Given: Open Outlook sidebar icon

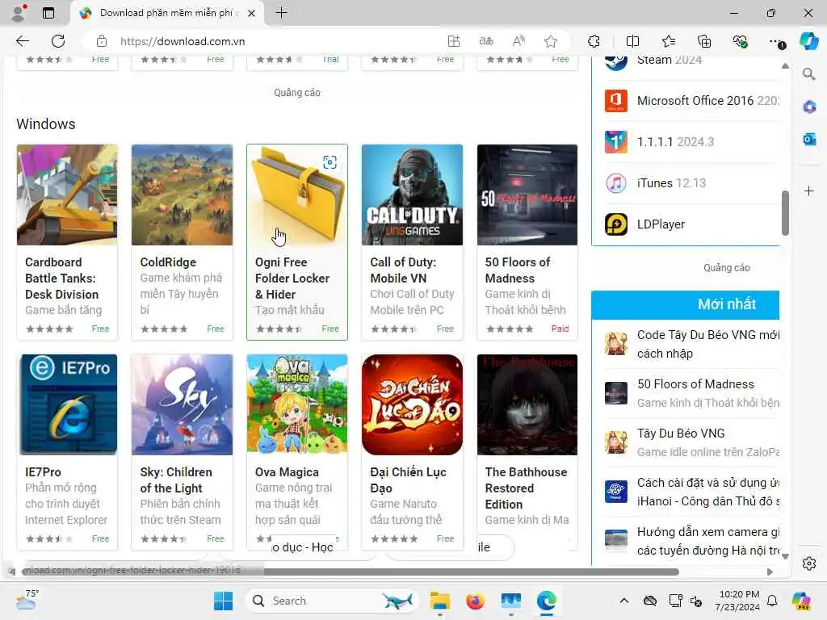Looking at the screenshot, I should point(809,139).
